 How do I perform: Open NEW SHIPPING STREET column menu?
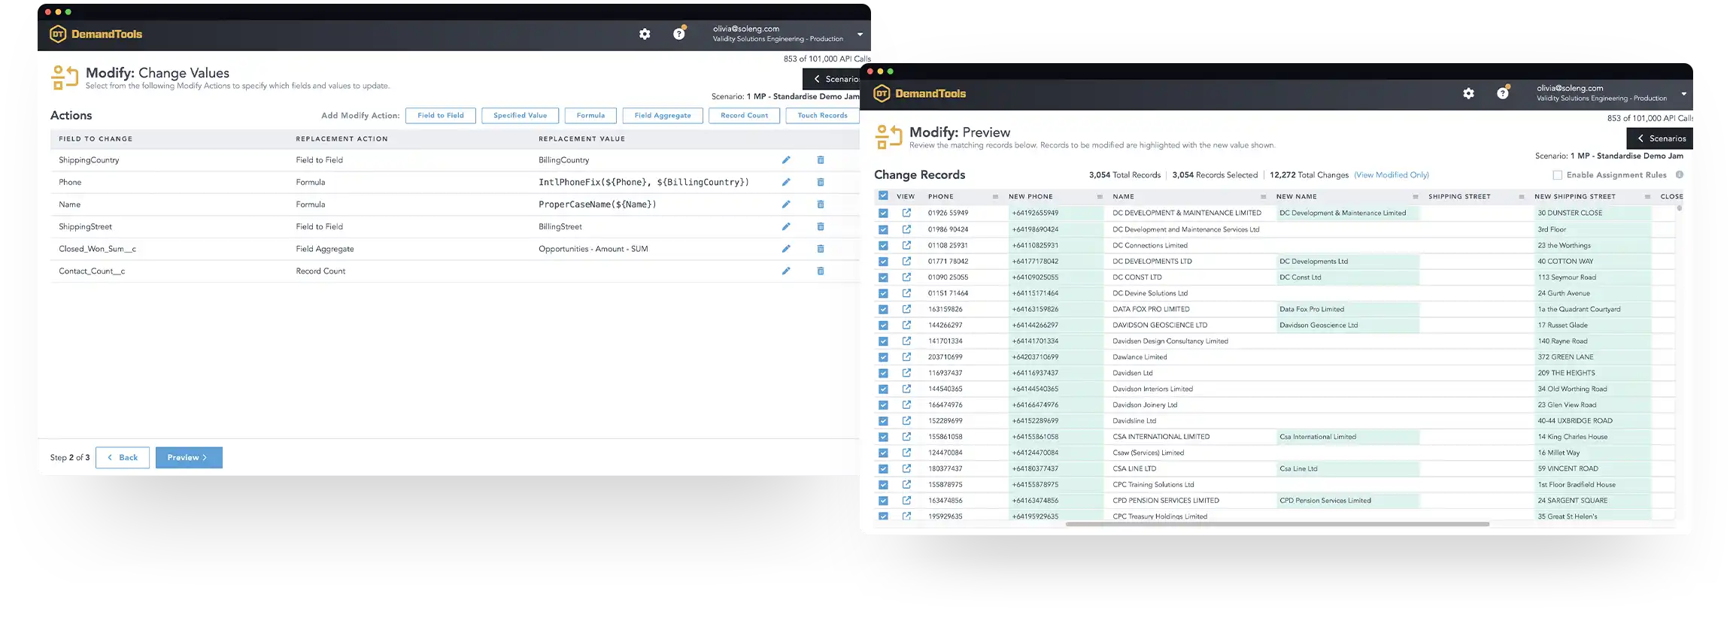(x=1647, y=196)
